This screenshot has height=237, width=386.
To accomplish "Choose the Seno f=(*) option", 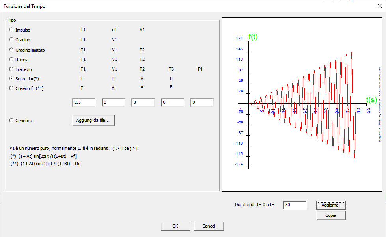I will click(11, 79).
